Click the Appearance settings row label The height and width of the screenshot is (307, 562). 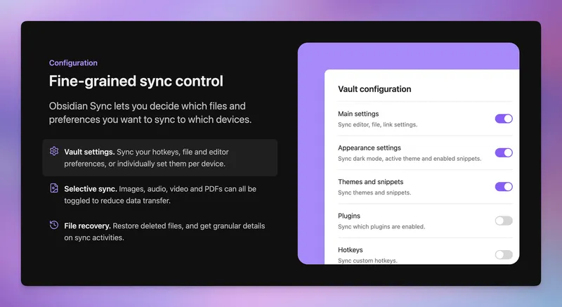click(370, 148)
